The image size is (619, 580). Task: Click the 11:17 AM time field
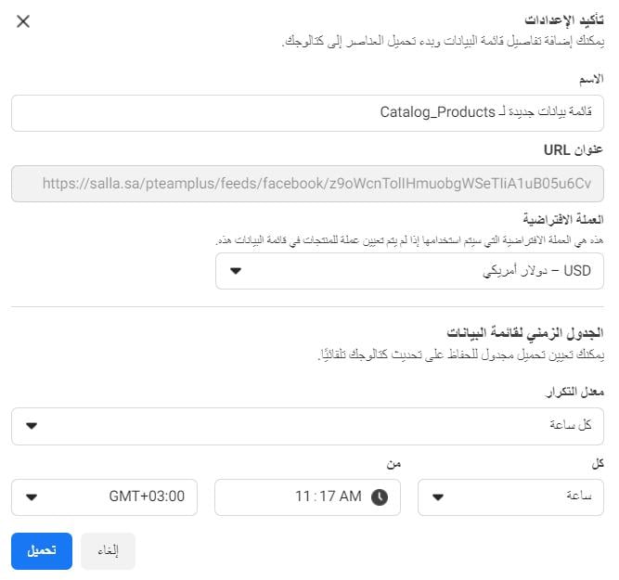(x=307, y=497)
